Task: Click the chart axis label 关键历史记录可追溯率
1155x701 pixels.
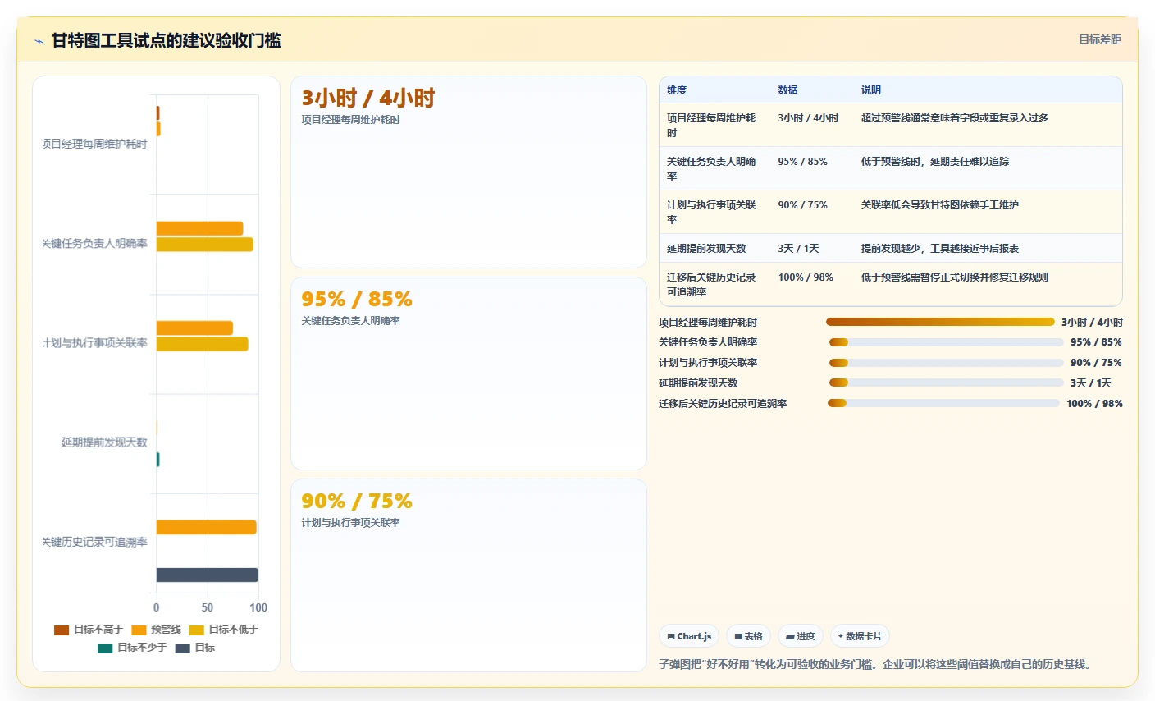Action: [x=94, y=543]
